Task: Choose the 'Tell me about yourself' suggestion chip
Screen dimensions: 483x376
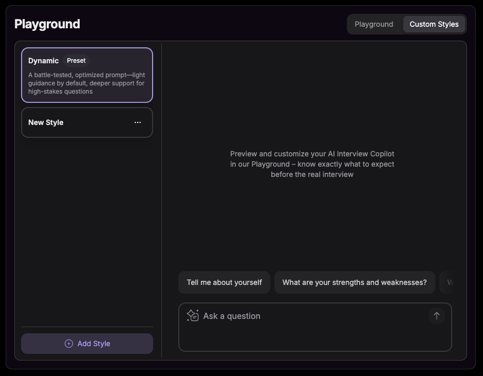Action: click(224, 282)
